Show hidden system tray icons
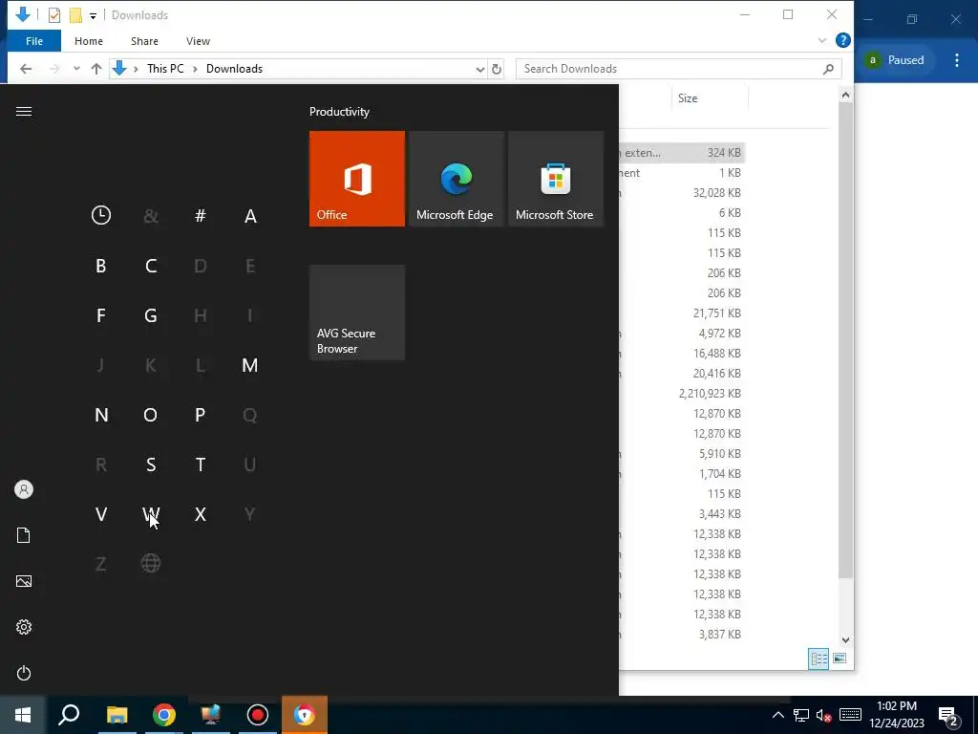 click(x=777, y=715)
